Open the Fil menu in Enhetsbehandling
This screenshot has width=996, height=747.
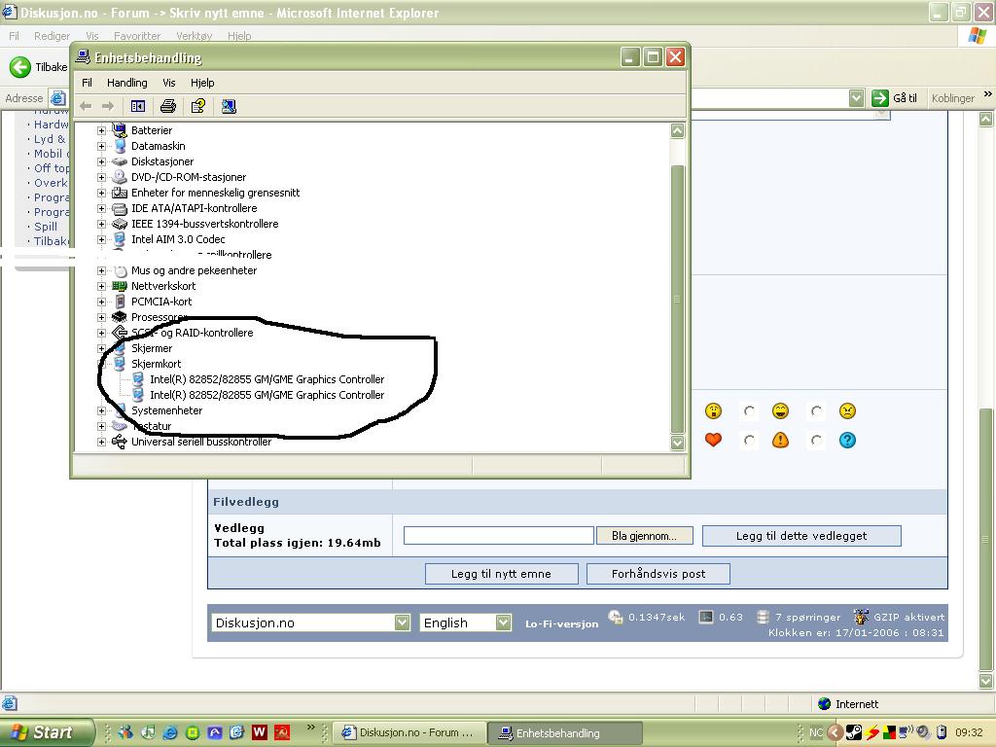point(87,83)
